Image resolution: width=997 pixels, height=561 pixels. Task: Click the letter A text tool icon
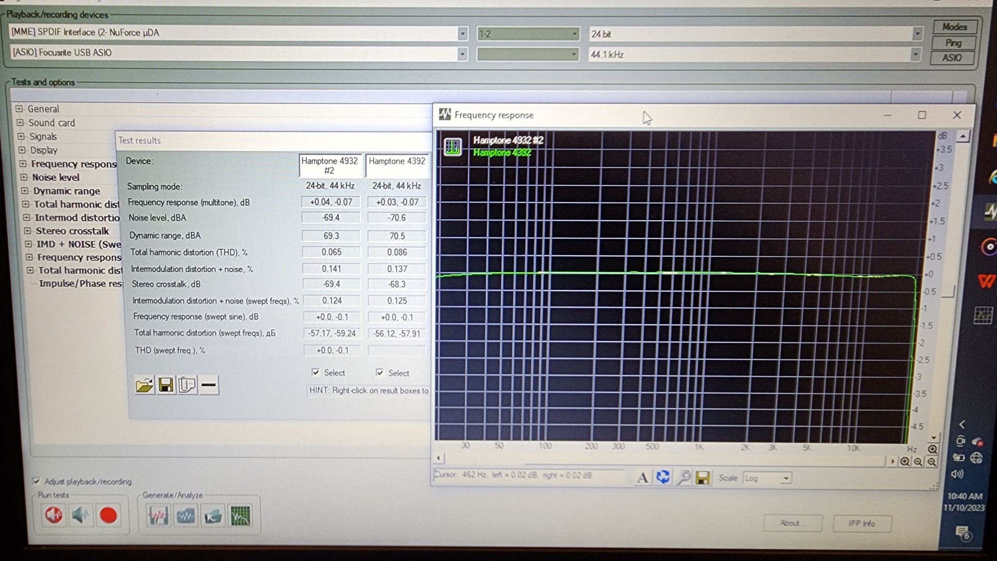[x=642, y=477]
